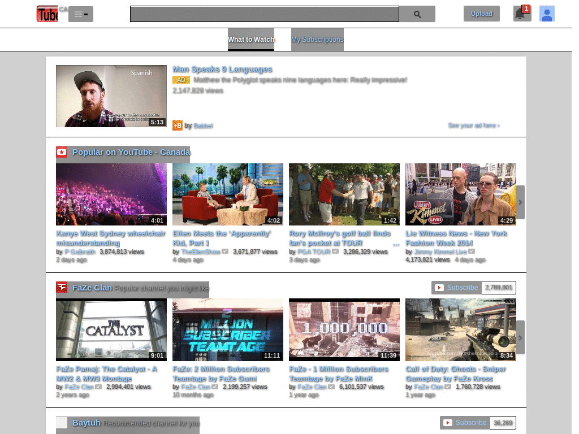579x434 pixels.
Task: Open TheEllenShow channel link
Action: [201, 251]
